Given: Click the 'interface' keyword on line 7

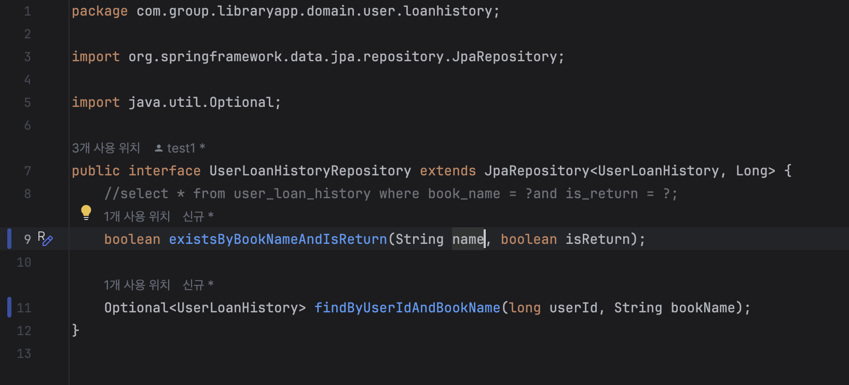Looking at the screenshot, I should [x=165, y=171].
